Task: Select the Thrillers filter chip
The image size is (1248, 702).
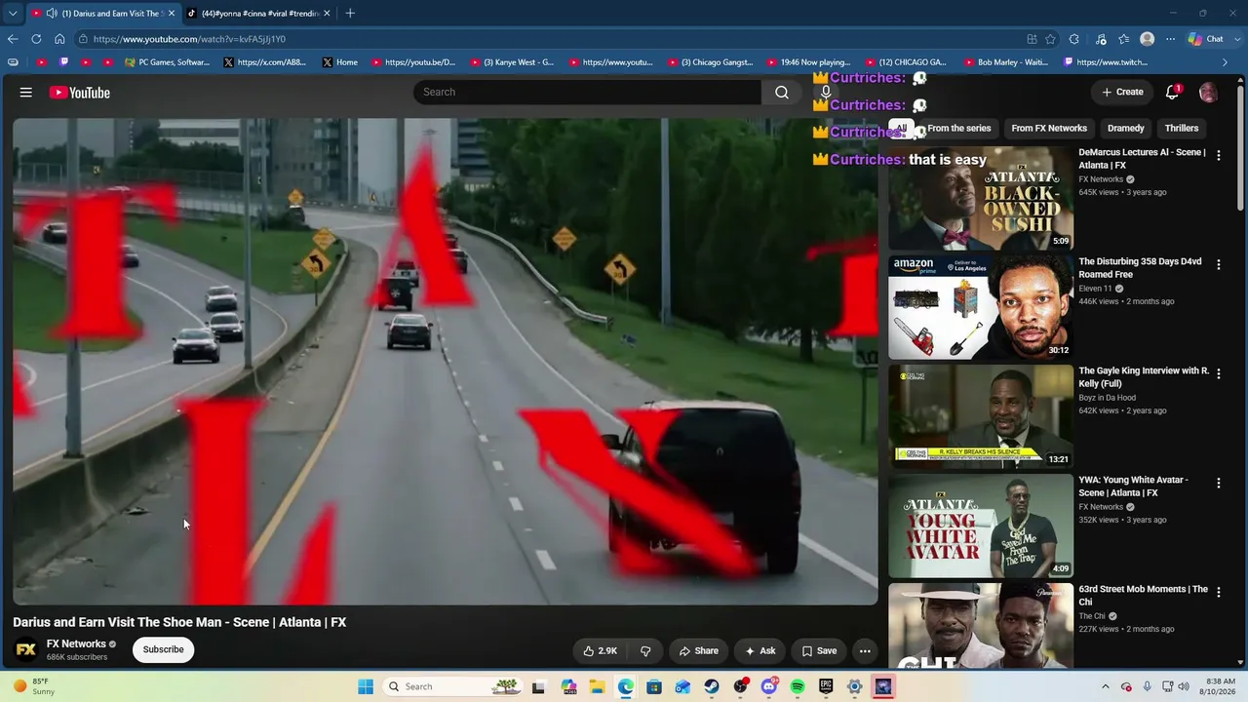Action: point(1182,128)
